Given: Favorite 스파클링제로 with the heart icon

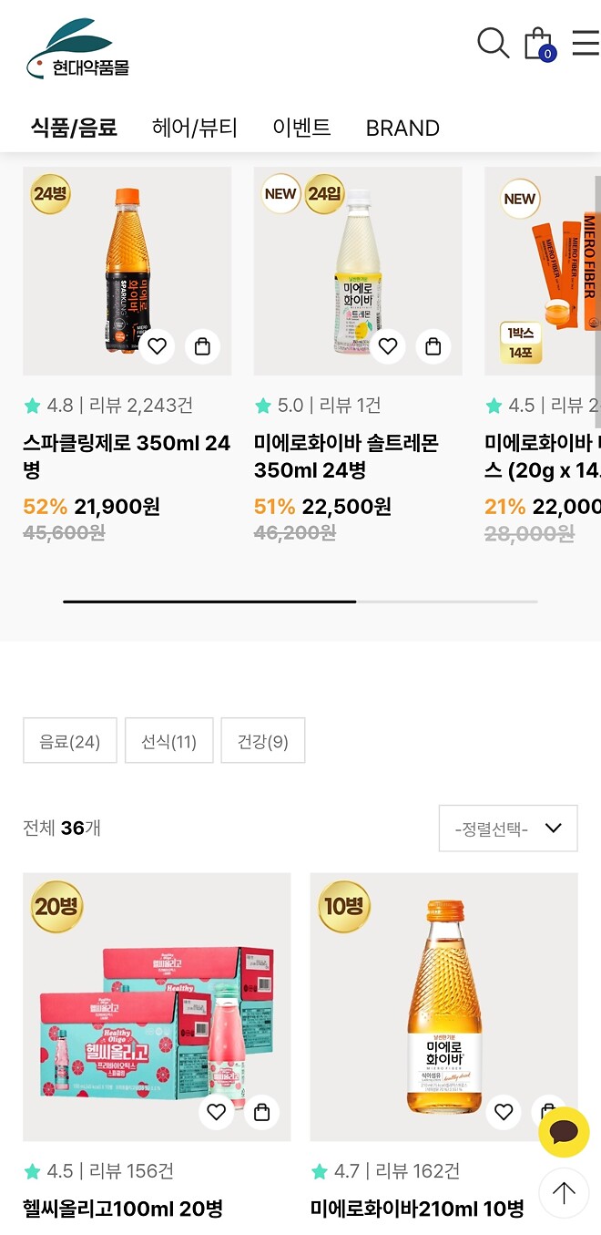Looking at the screenshot, I should [157, 346].
